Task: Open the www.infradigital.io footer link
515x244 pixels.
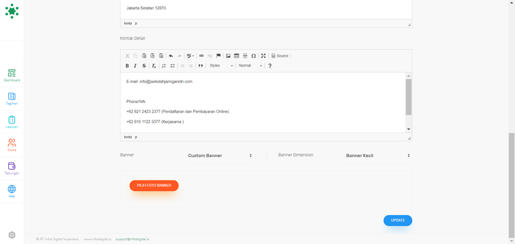Action: point(97,239)
